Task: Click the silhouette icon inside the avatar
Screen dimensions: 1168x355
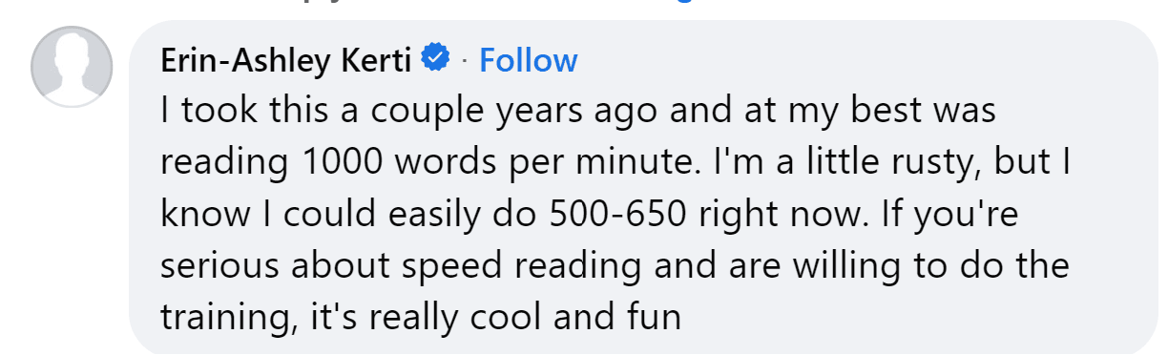Action: (69, 71)
